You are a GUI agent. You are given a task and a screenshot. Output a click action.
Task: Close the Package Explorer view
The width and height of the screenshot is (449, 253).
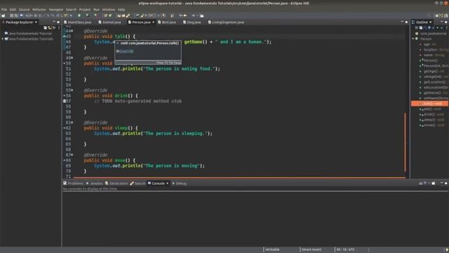click(x=36, y=22)
